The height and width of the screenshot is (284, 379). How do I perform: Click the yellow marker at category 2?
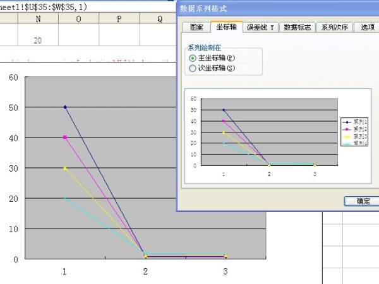click(x=145, y=256)
